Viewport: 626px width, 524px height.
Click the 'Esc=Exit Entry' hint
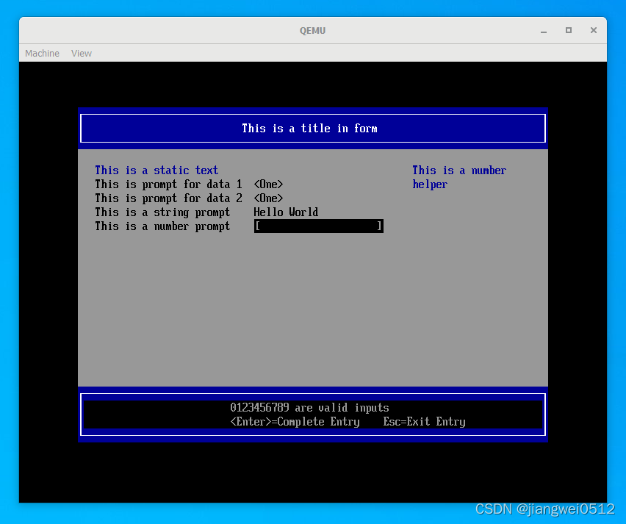[424, 422]
